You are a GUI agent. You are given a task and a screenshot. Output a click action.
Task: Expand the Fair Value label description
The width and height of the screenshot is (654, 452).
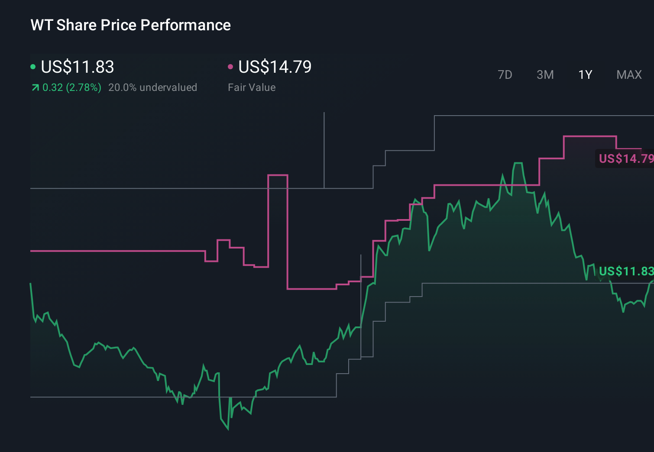tap(251, 87)
